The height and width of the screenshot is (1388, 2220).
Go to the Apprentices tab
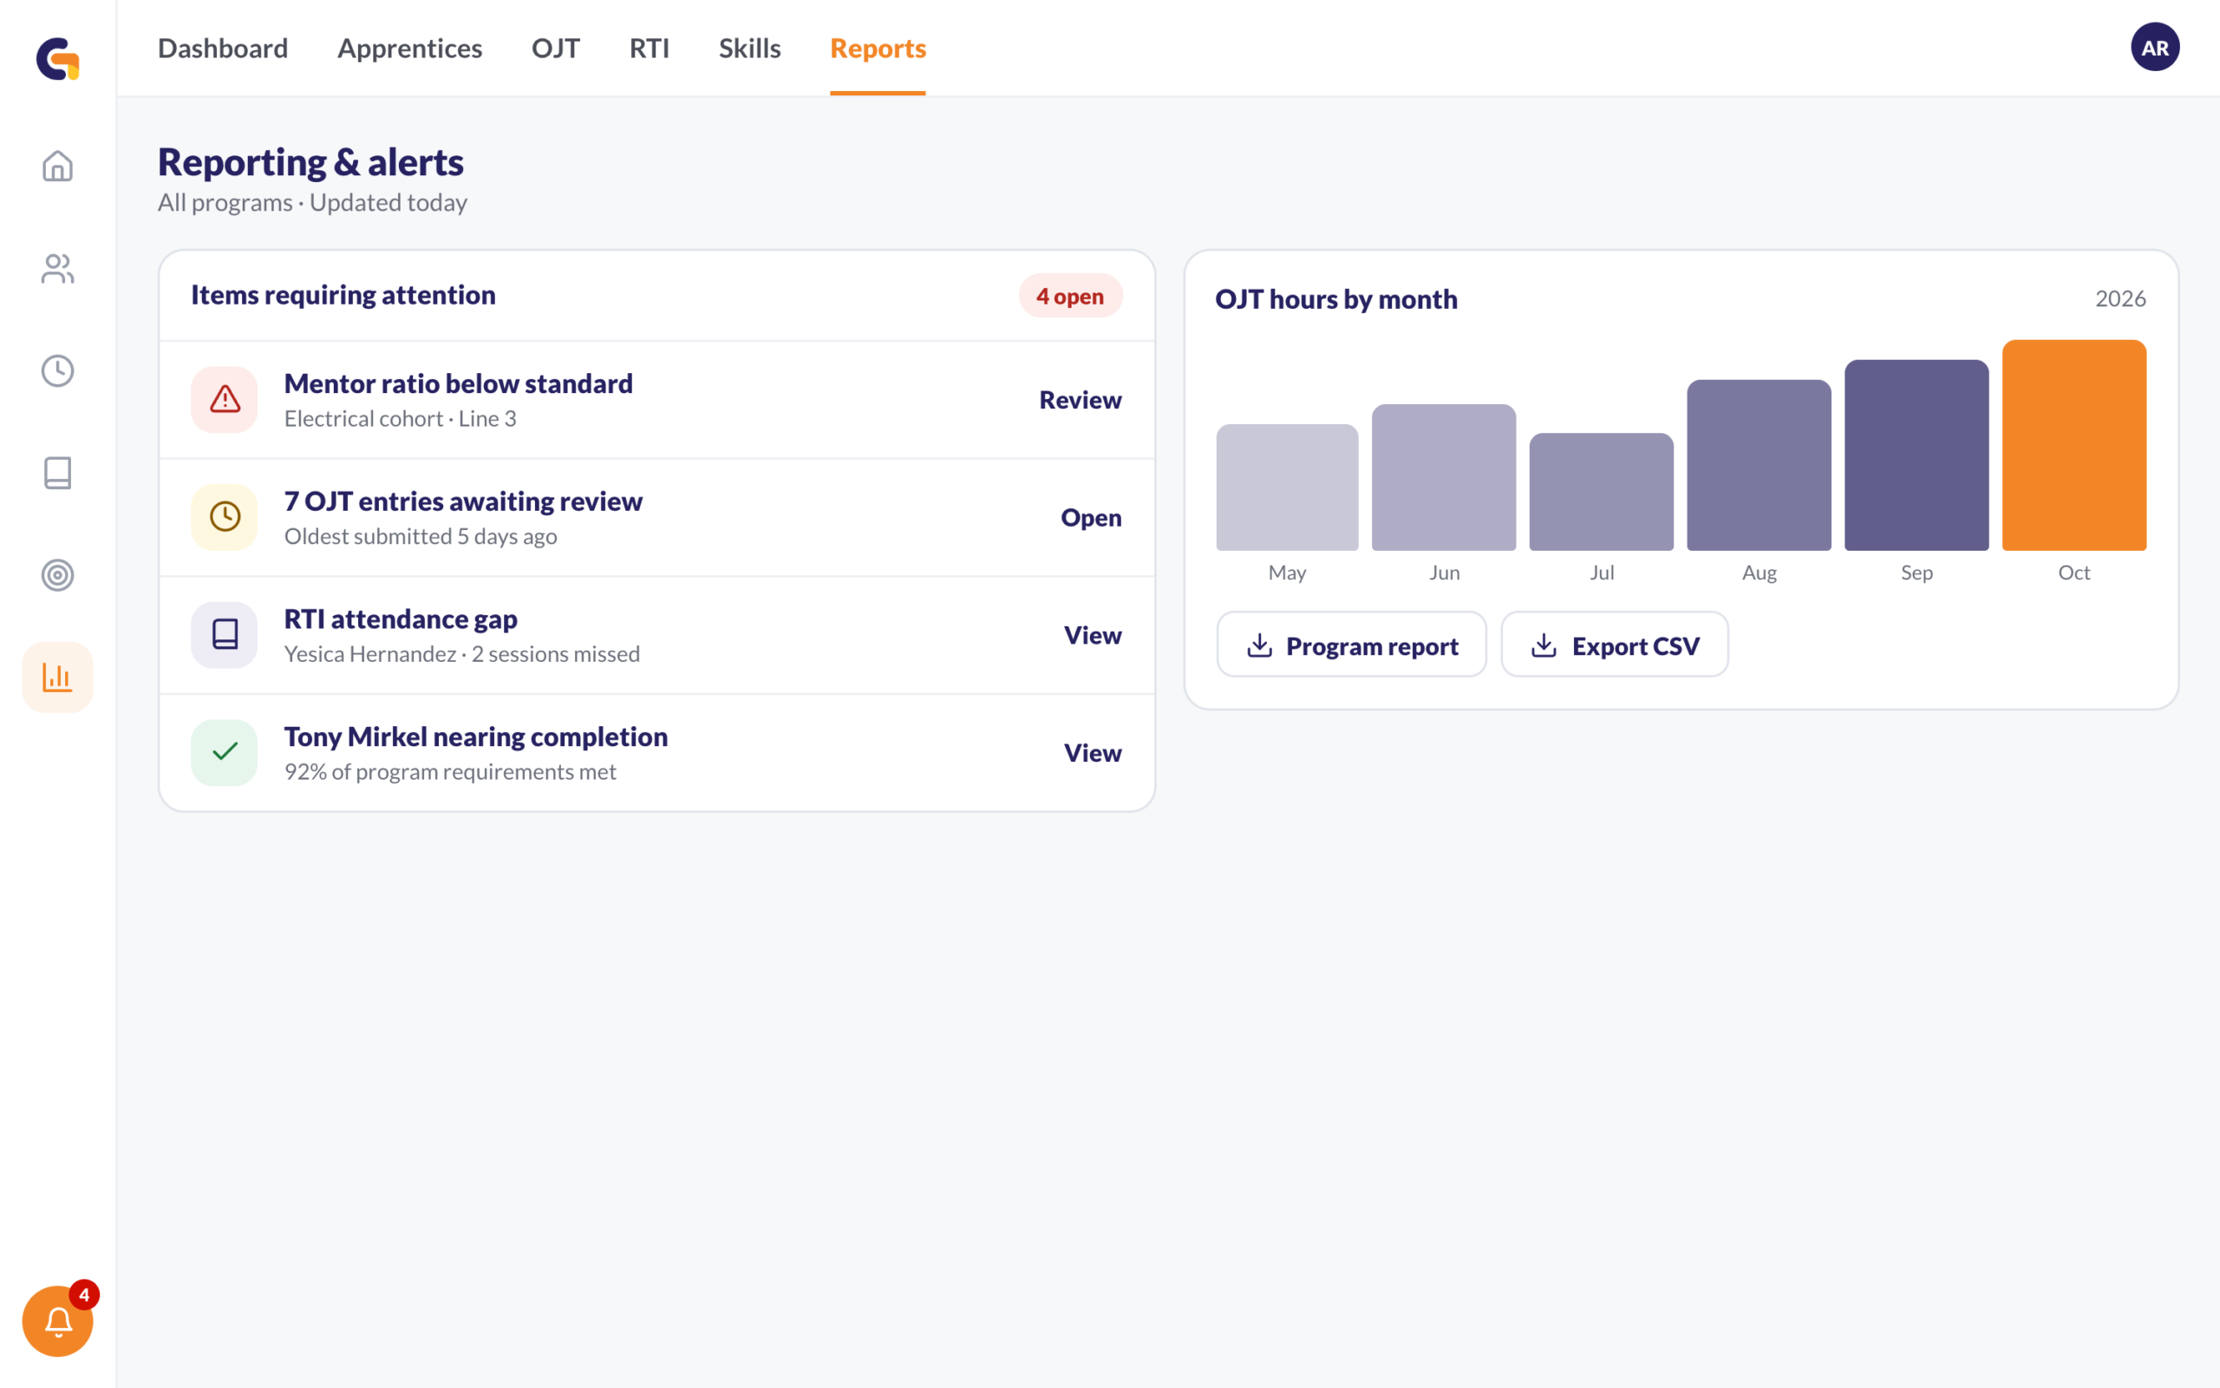pos(410,48)
